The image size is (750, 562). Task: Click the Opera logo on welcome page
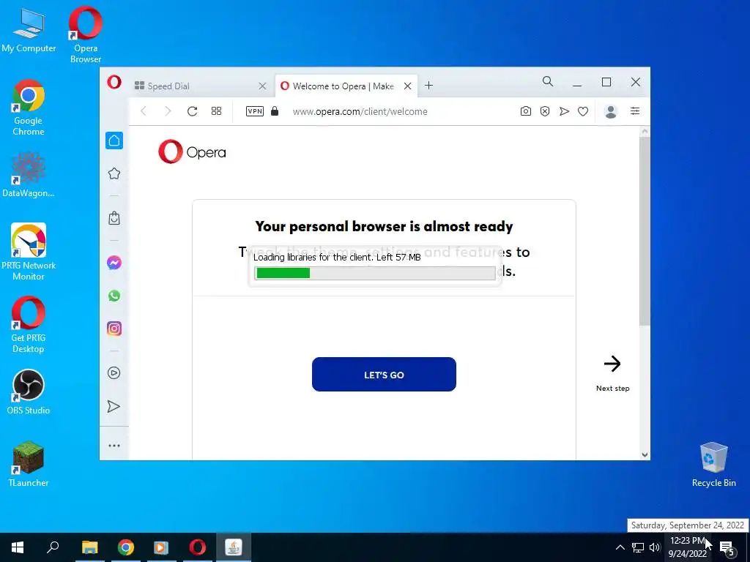coord(193,152)
